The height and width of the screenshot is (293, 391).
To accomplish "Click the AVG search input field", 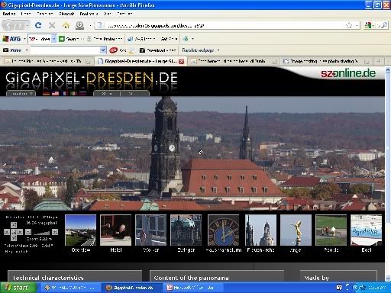I will coord(40,39).
